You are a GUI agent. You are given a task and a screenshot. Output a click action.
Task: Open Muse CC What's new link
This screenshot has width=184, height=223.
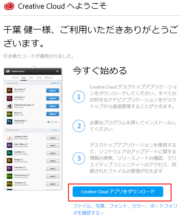19,115
